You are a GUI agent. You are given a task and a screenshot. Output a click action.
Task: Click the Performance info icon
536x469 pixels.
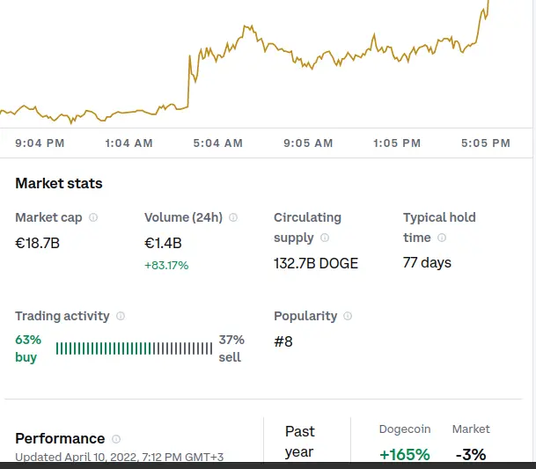tap(116, 439)
